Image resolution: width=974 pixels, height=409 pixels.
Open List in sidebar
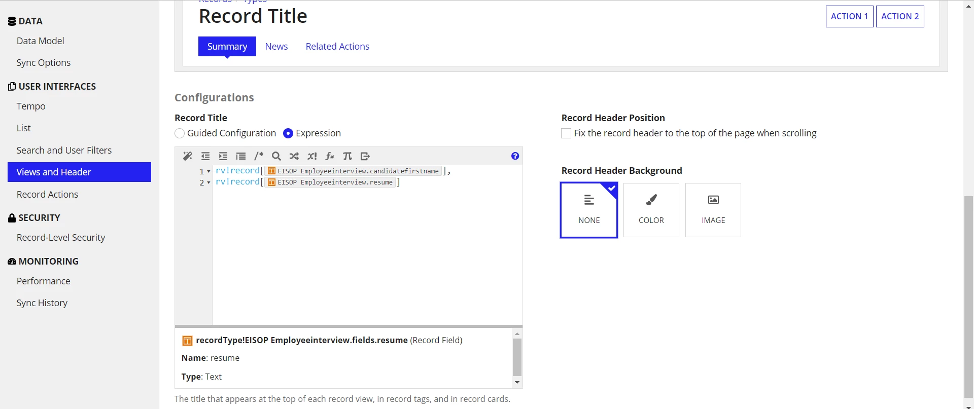(x=24, y=128)
